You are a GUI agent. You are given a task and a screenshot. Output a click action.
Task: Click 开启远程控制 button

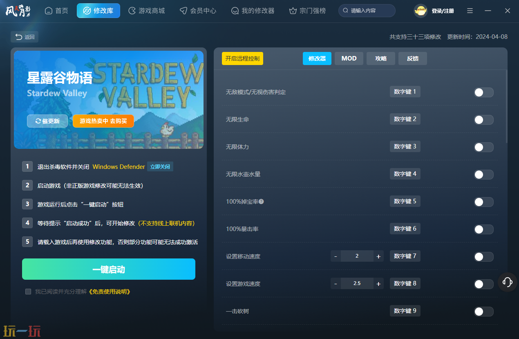pos(242,58)
